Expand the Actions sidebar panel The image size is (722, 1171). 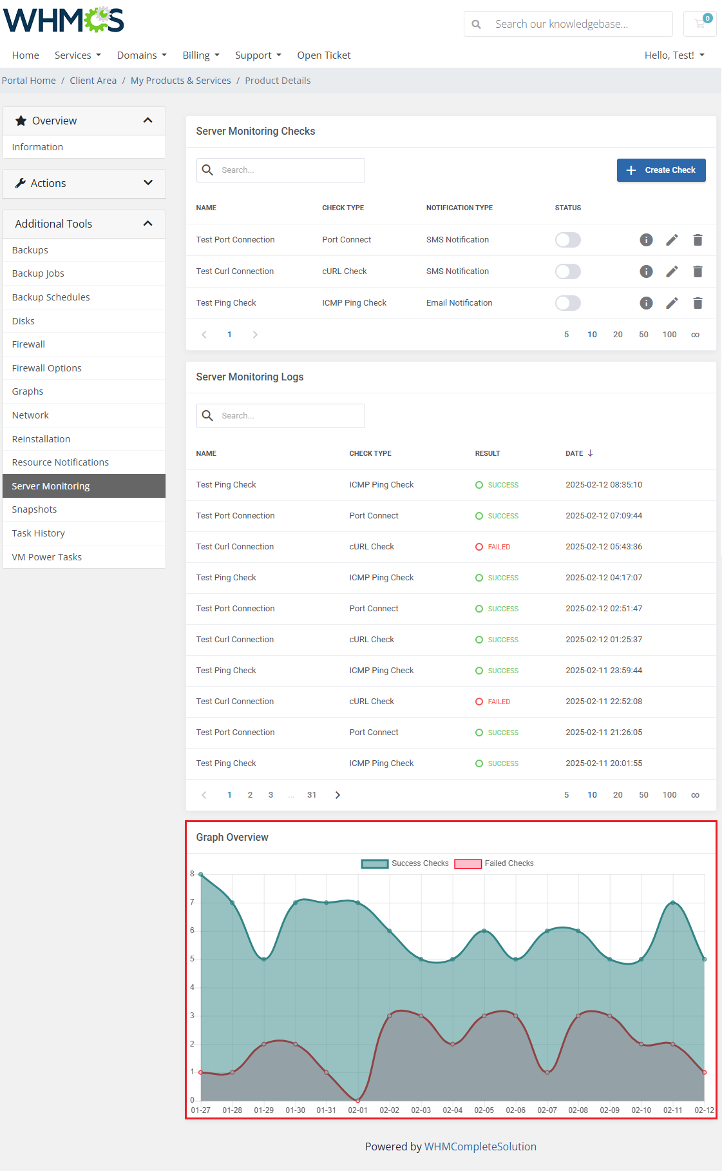click(147, 183)
